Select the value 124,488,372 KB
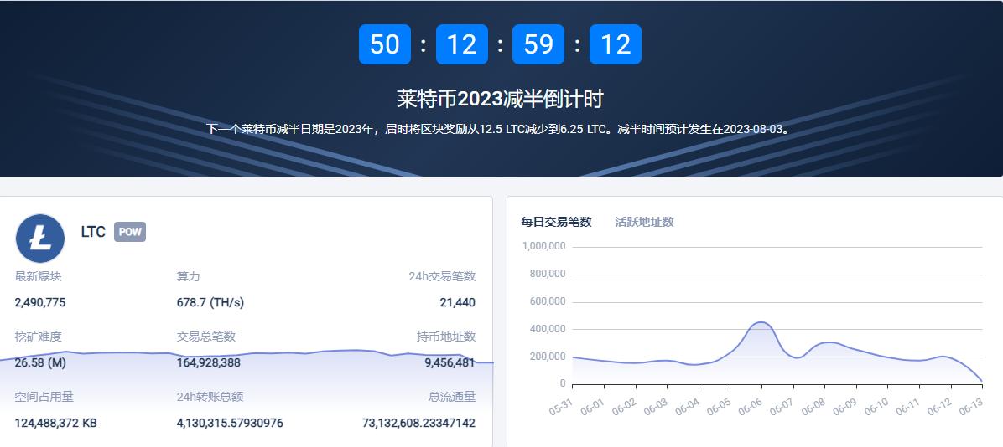This screenshot has width=1003, height=447. (55, 423)
